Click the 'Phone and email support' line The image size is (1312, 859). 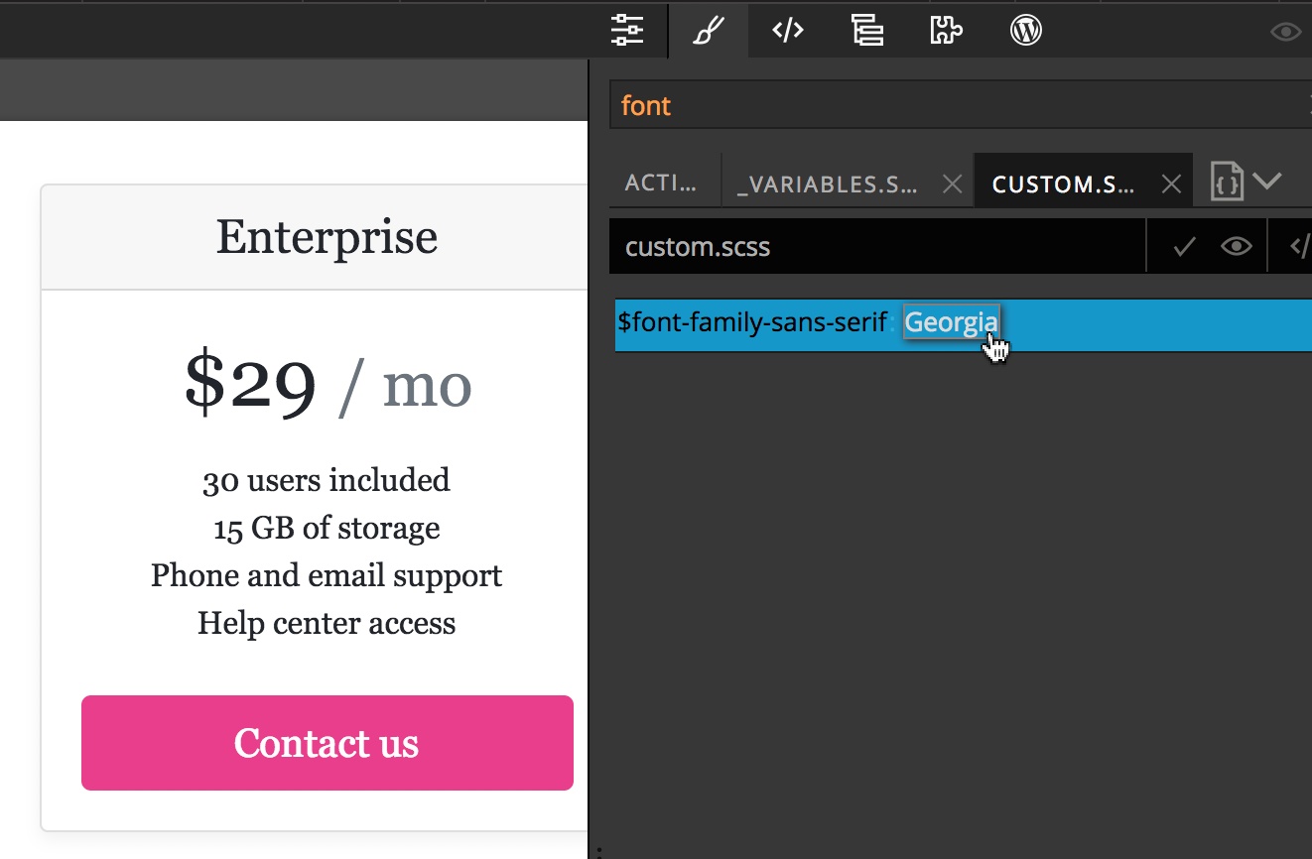pos(327,575)
